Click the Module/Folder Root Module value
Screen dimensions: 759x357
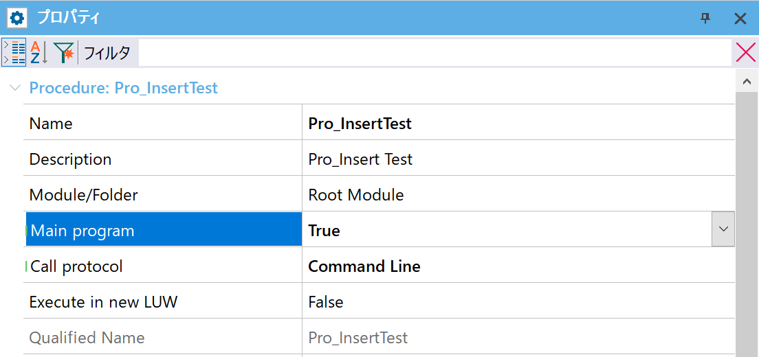[x=518, y=195]
